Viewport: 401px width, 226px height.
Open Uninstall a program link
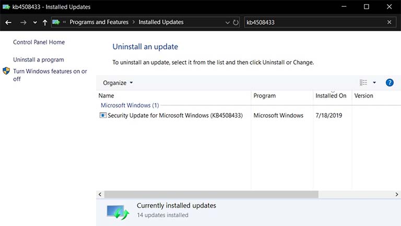pos(39,60)
